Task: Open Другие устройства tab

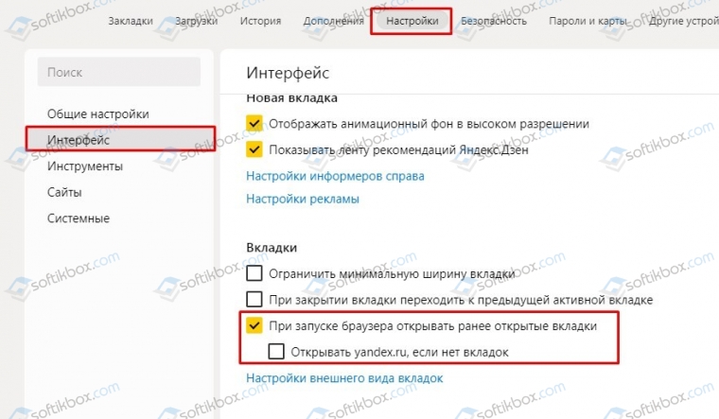Action: pyautogui.click(x=684, y=21)
